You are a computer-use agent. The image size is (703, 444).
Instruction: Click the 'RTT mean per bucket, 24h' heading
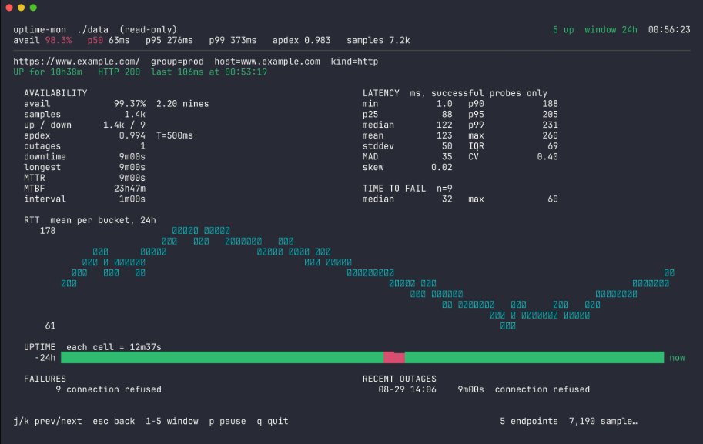coord(90,220)
